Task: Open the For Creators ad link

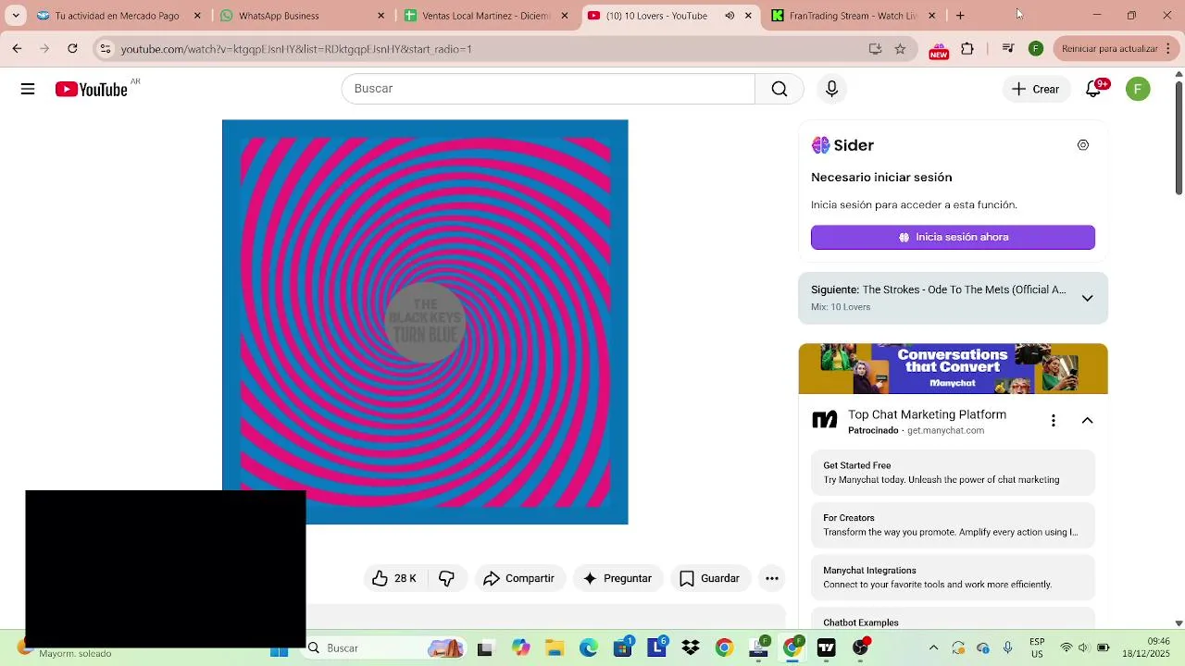Action: click(x=953, y=524)
